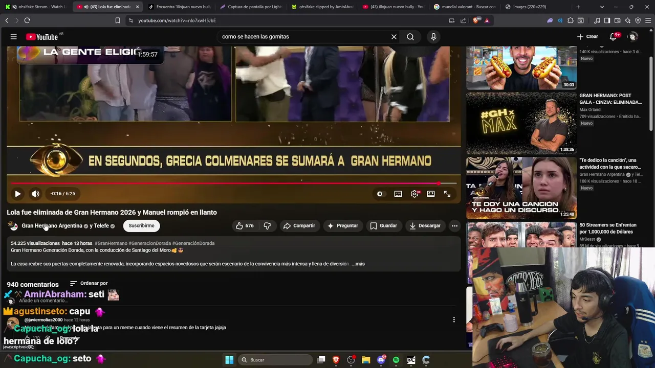Clear the search box with the X
Image resolution: width=655 pixels, height=368 pixels.
(x=394, y=37)
